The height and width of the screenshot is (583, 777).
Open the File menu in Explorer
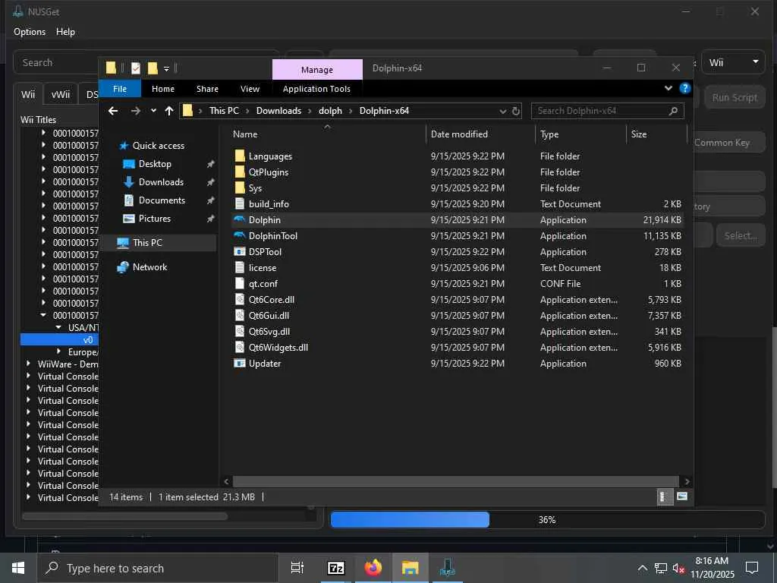[120, 89]
